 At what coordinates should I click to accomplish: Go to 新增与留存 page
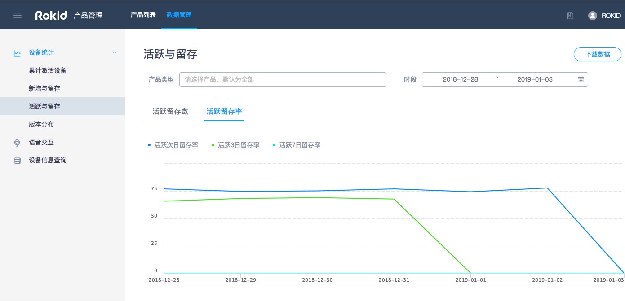(44, 88)
